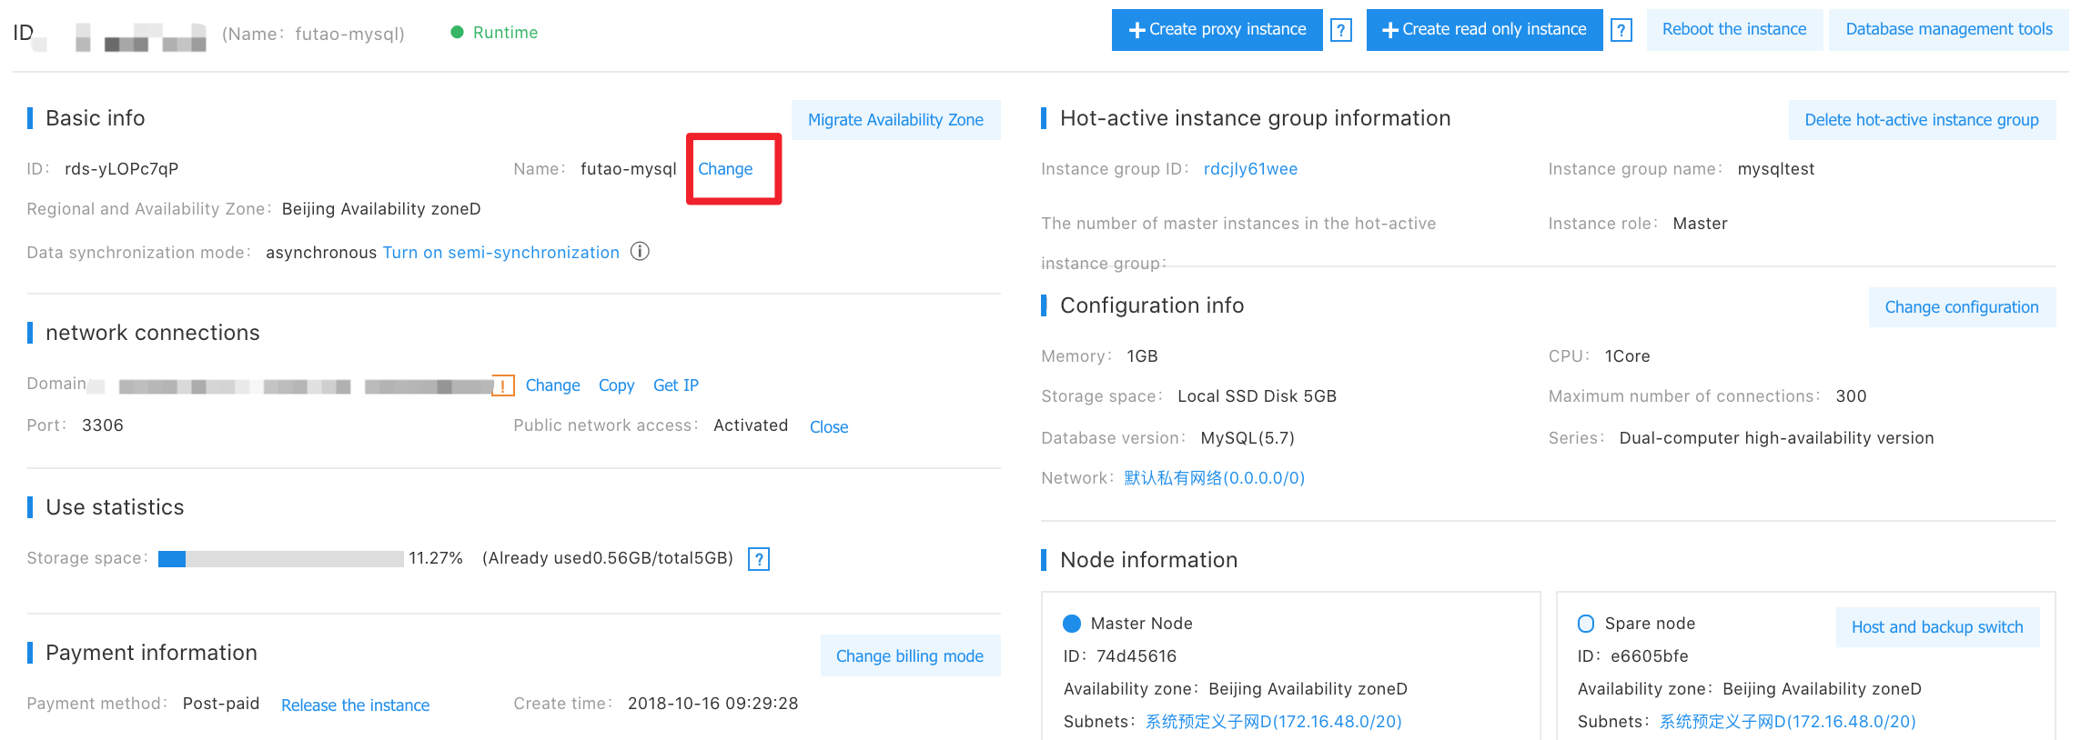Click info icon next to semi-synchronization link
The width and height of the screenshot is (2091, 740).
click(640, 252)
